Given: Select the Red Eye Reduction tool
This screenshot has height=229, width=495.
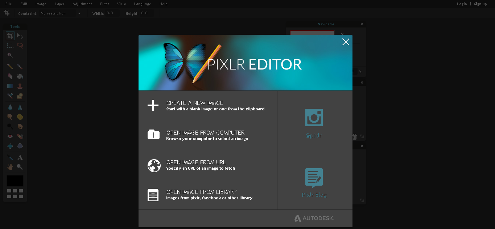Looking at the screenshot, I should (x=10, y=136).
